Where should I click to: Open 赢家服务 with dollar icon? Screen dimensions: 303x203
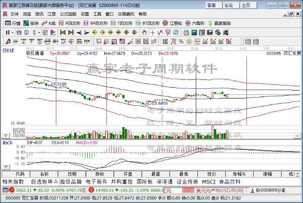pos(220,23)
